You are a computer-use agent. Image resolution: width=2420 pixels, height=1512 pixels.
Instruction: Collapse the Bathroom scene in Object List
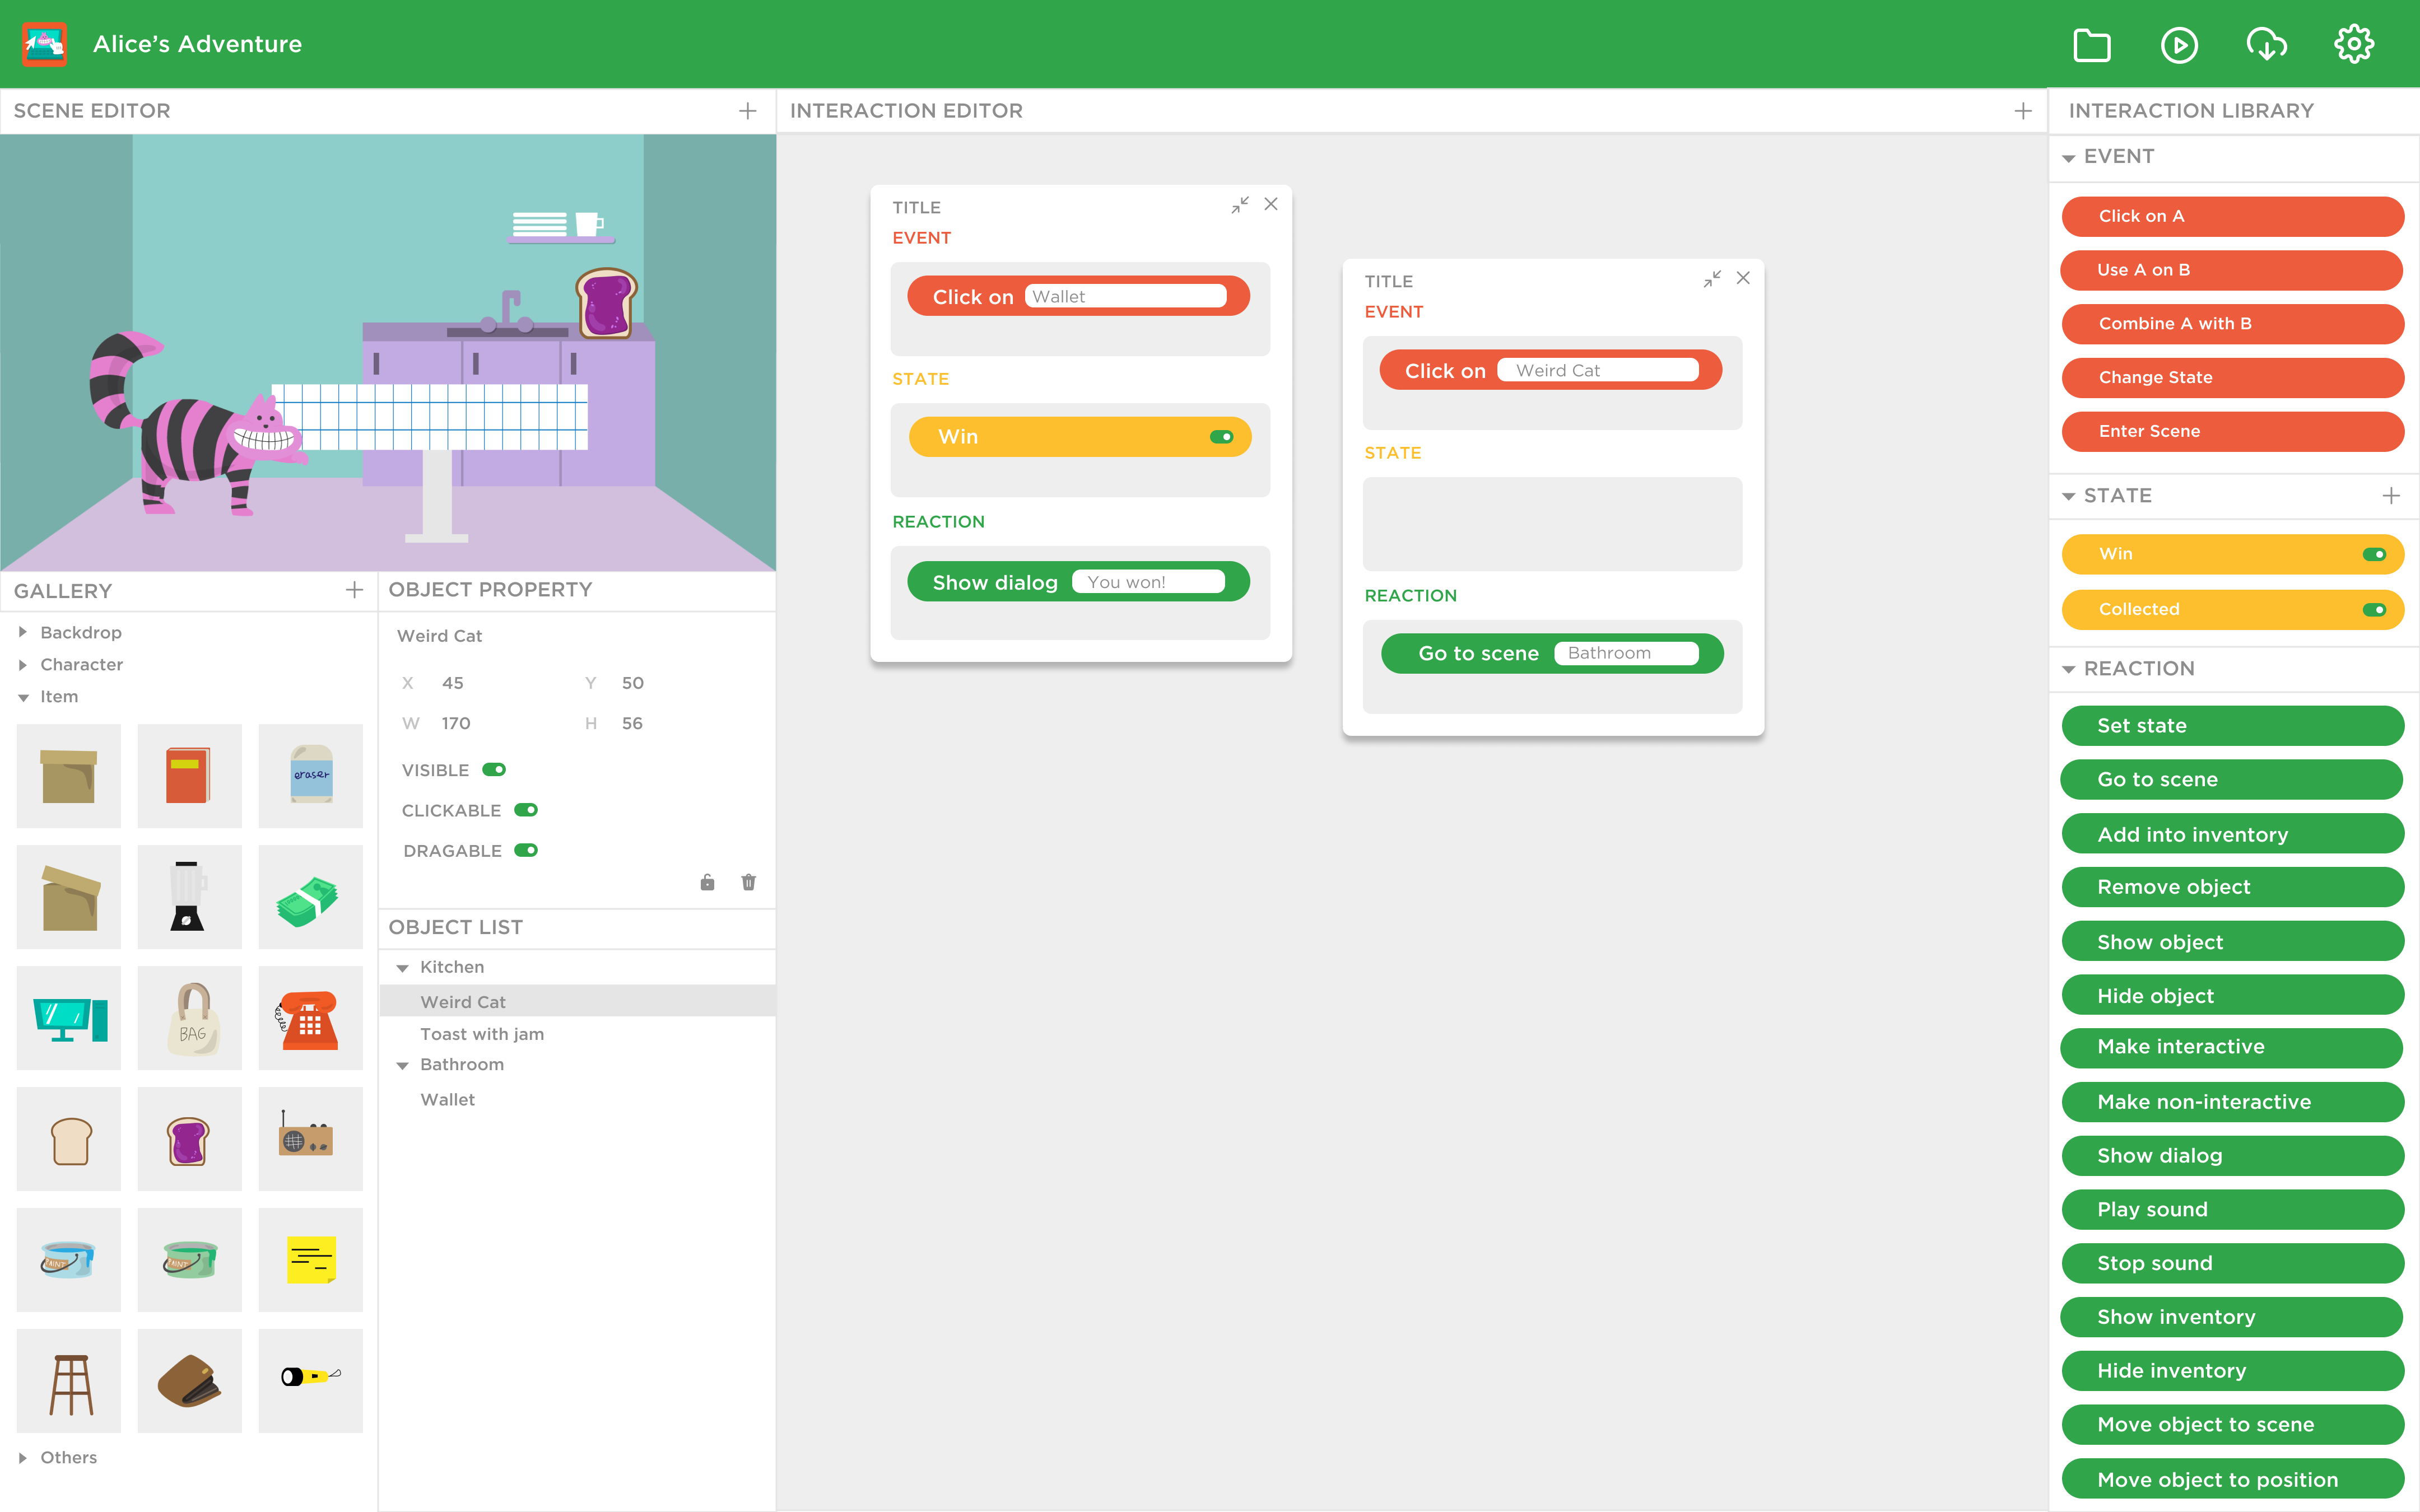pos(402,1066)
